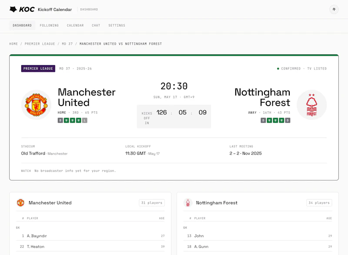Click Manchester United's loss form badge

tap(84, 120)
